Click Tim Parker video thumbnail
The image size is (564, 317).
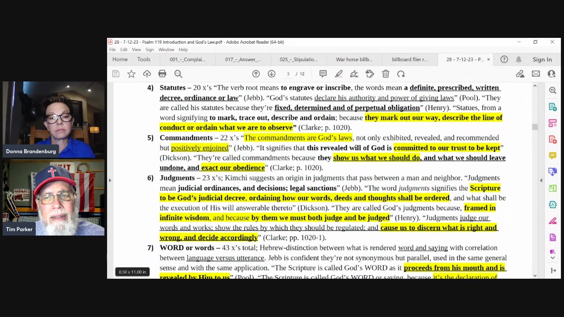[x=53, y=197]
